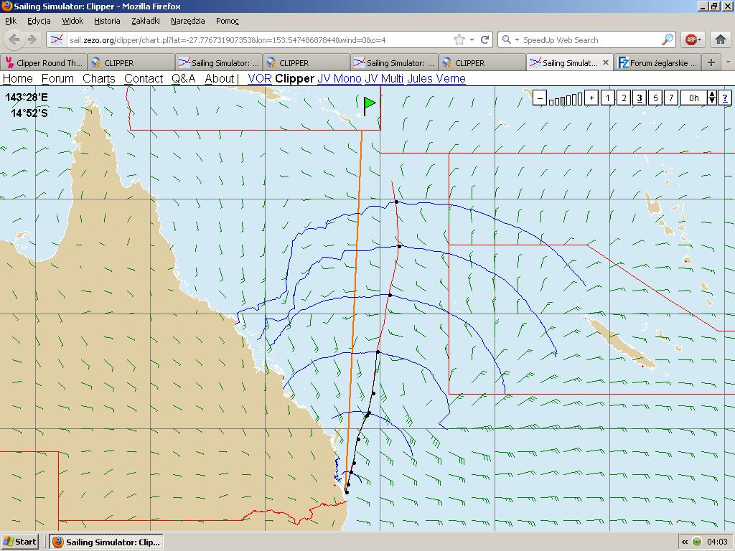Image resolution: width=735 pixels, height=551 pixels.
Task: Click the Adblock Plus ABP icon
Action: click(690, 40)
